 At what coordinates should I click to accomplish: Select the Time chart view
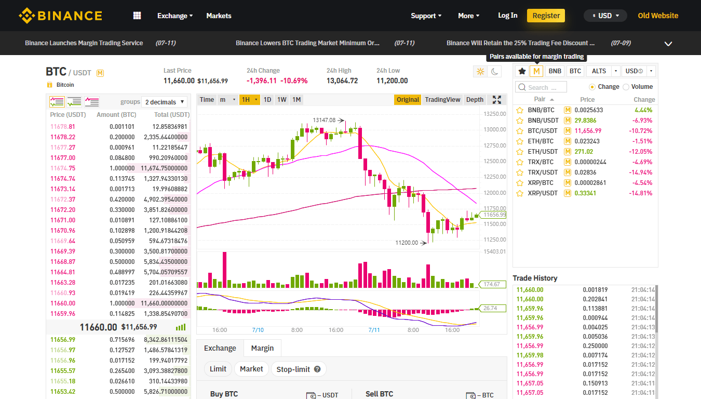point(207,100)
